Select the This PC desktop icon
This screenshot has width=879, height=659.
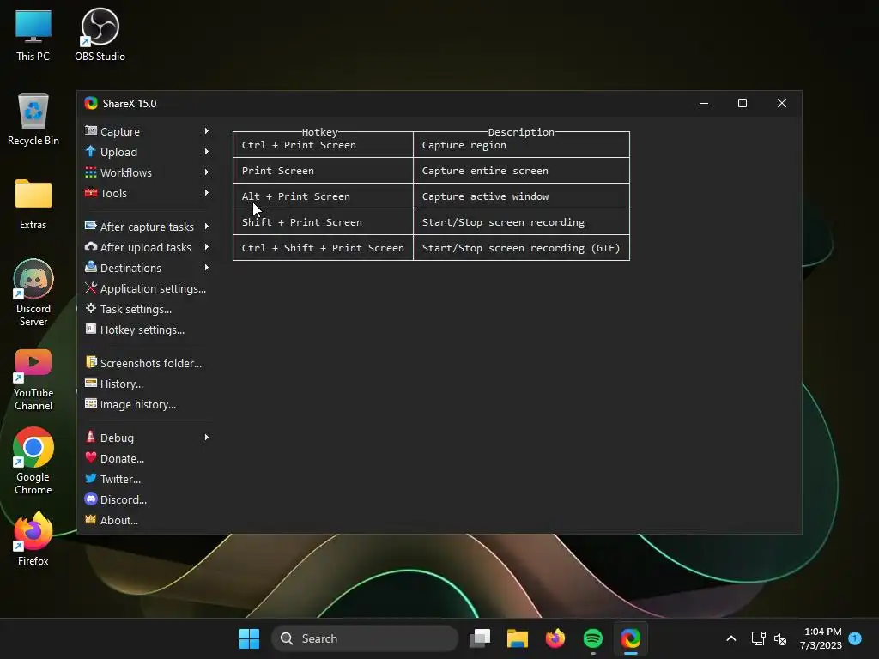pos(33,34)
